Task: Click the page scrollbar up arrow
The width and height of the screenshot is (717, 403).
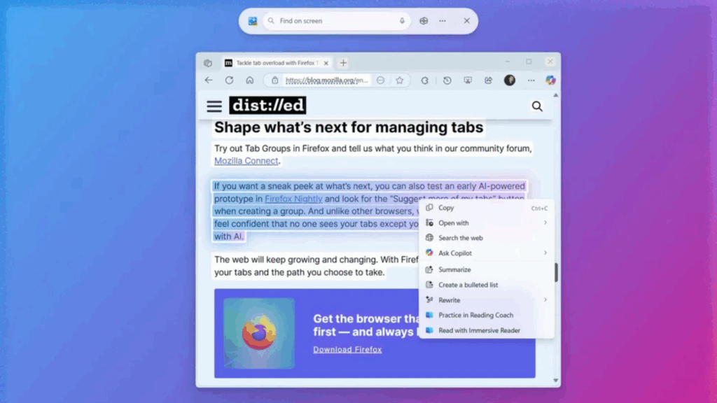Action: pos(555,95)
